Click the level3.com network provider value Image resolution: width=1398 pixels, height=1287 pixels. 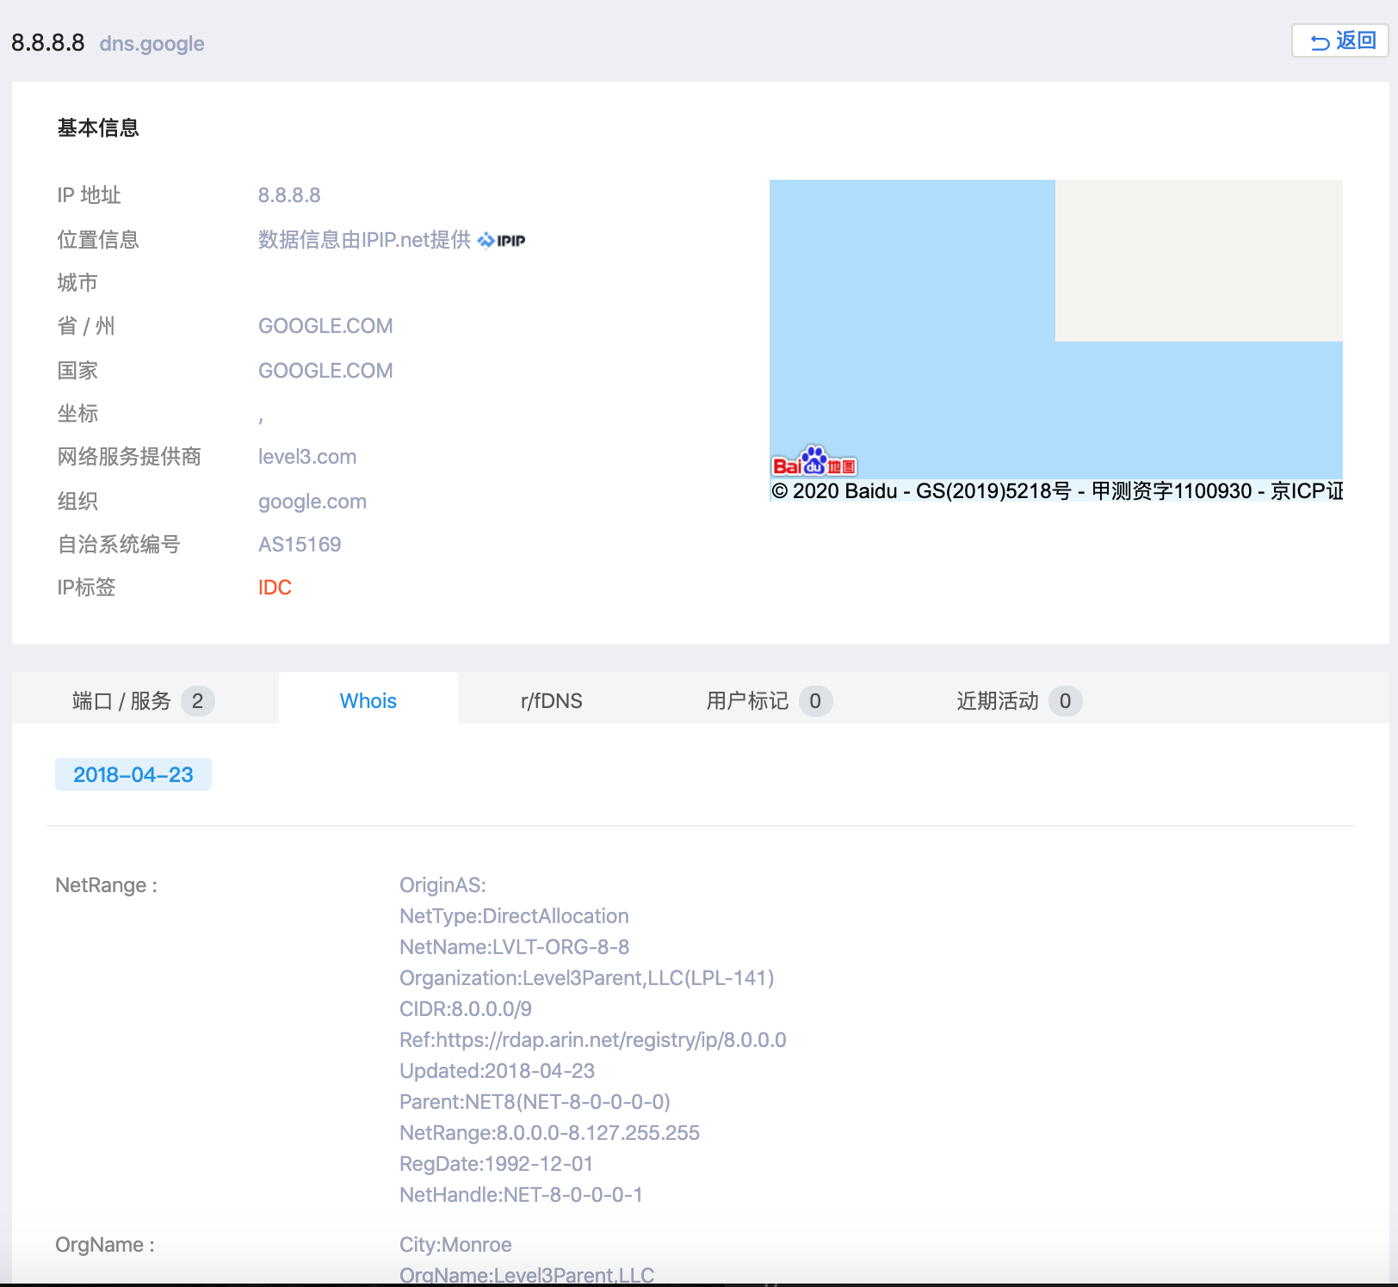307,457
